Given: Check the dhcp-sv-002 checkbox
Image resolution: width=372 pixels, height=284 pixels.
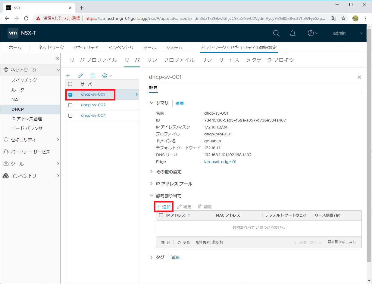Looking at the screenshot, I should pyautogui.click(x=70, y=105).
